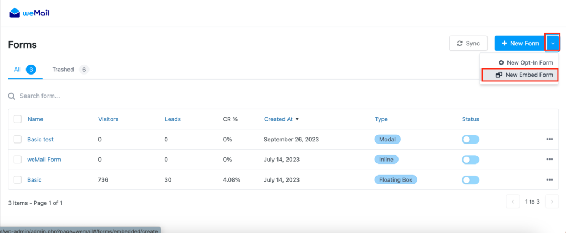Screen dimensions: 566x233
Task: Sort by Status column header
Action: [470, 119]
